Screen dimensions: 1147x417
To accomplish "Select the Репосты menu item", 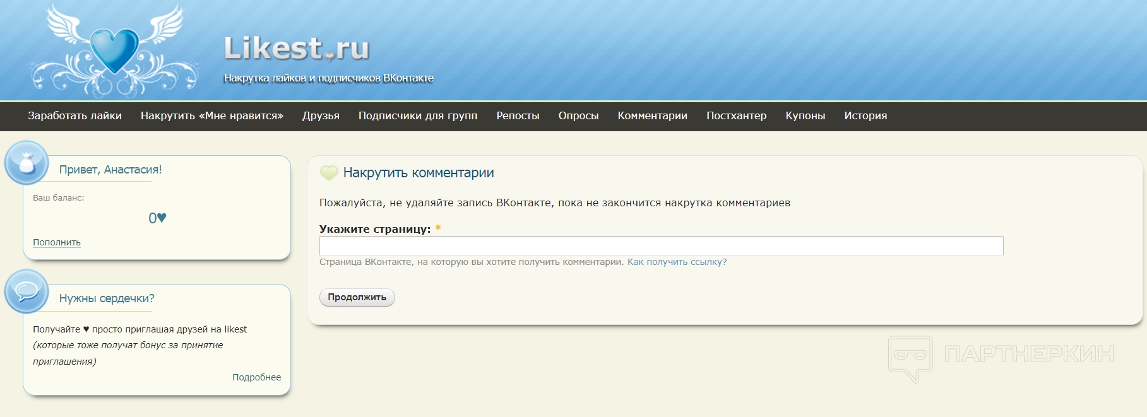I will tap(518, 115).
